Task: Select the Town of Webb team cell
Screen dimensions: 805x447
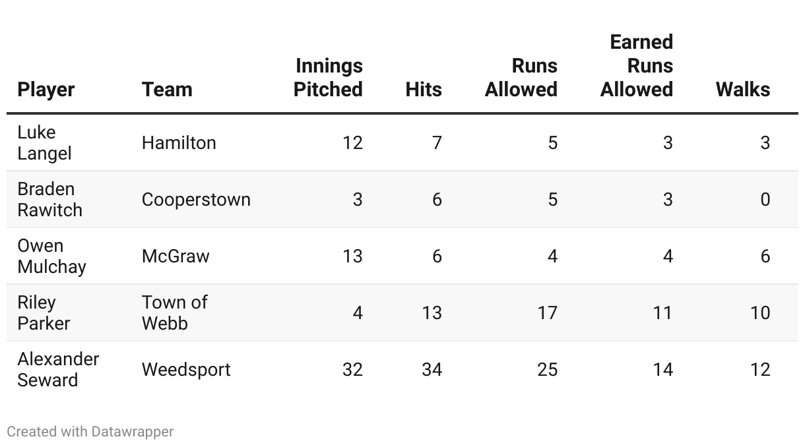Action: pos(174,313)
